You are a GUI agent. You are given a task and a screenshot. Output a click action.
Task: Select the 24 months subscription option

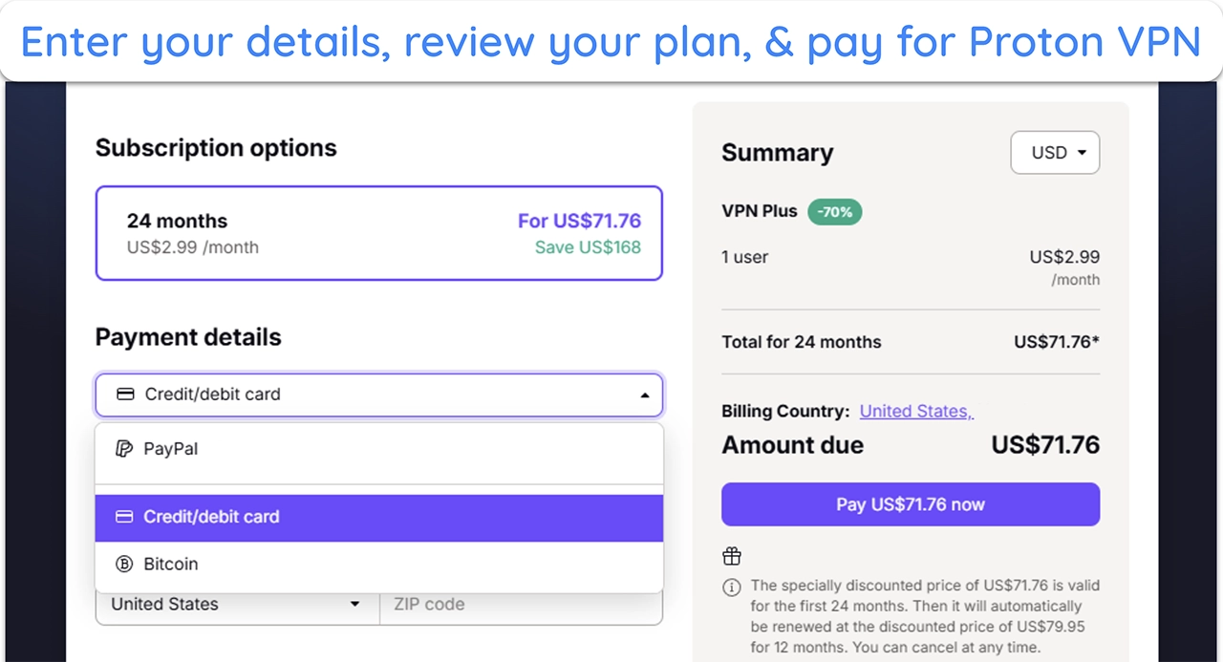pos(379,233)
